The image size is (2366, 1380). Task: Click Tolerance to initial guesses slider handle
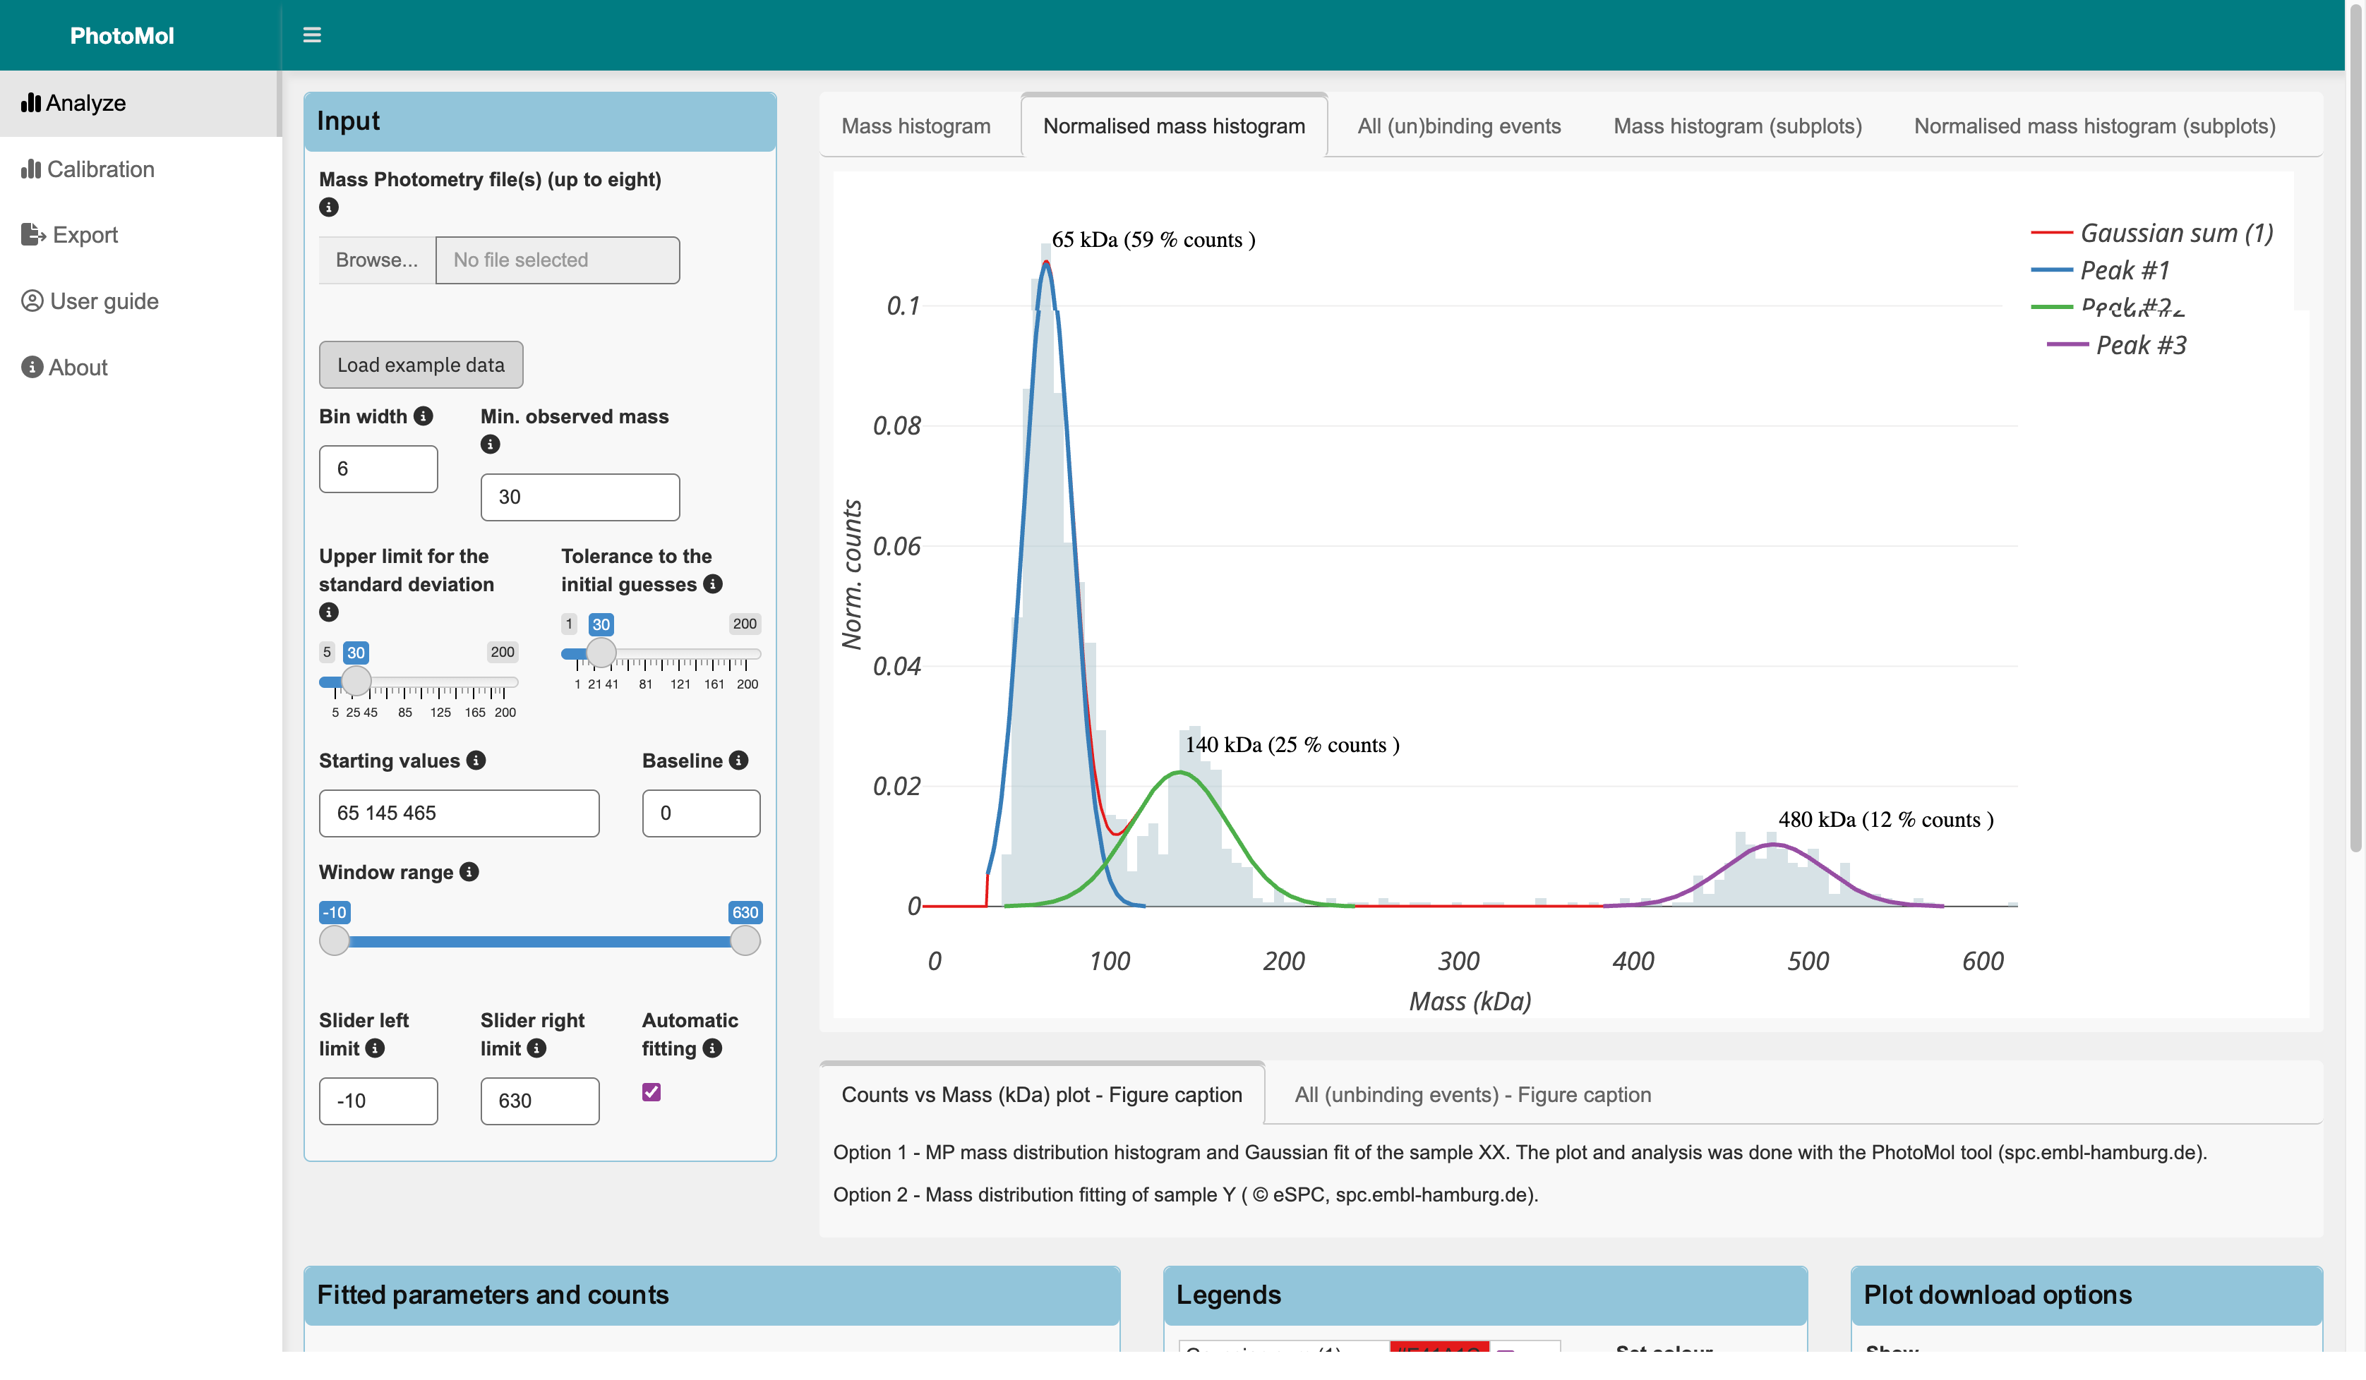[601, 652]
